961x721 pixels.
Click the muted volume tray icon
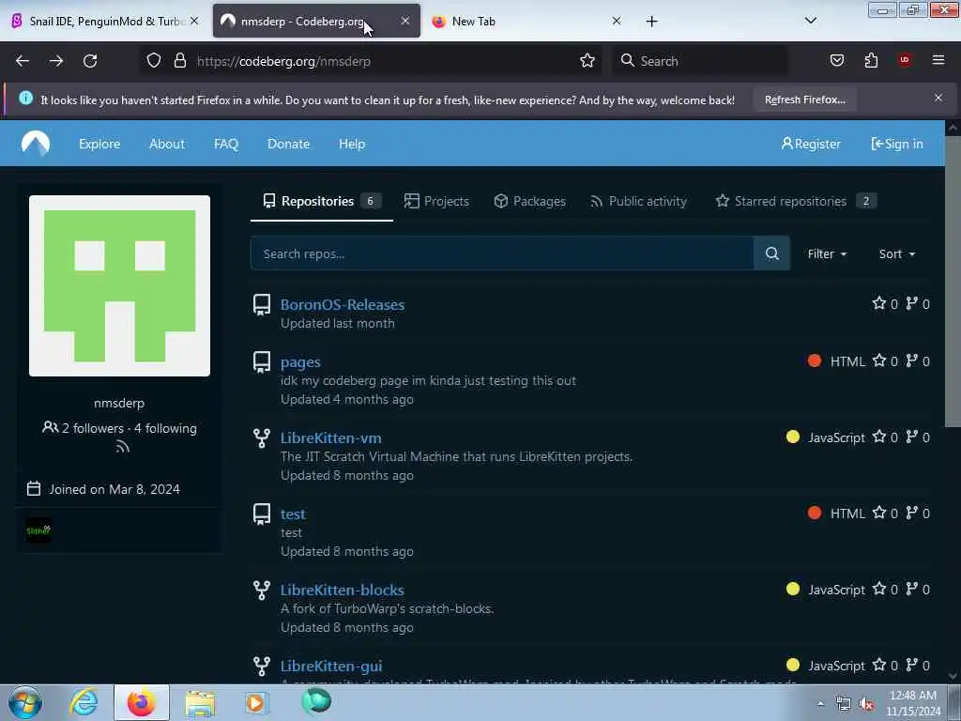click(866, 704)
